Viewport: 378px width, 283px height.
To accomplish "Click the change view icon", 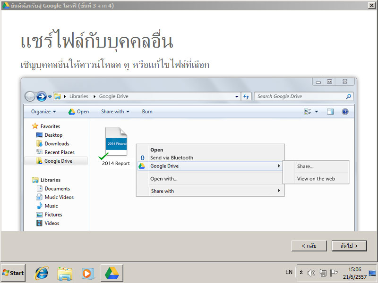I will tap(308, 112).
